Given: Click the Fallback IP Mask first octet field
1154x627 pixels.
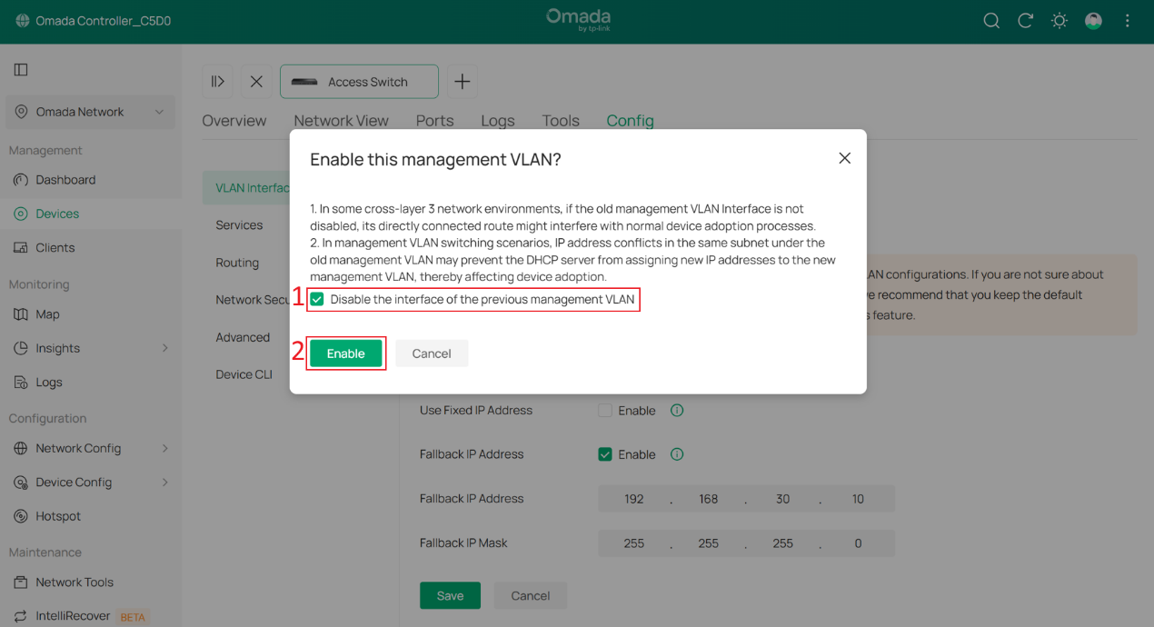Looking at the screenshot, I should point(633,542).
